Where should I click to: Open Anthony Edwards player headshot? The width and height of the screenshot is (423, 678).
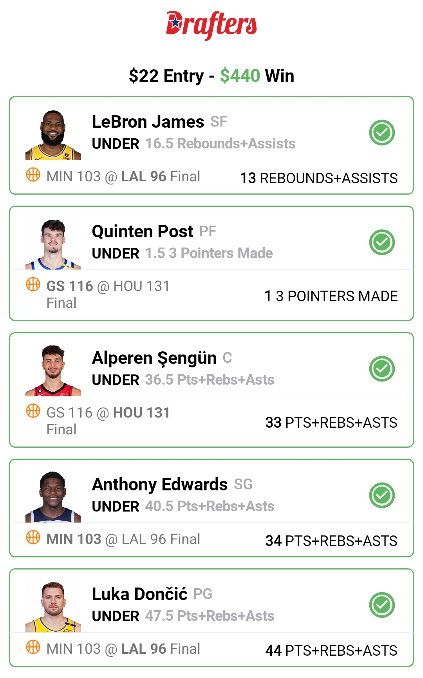pos(53,497)
